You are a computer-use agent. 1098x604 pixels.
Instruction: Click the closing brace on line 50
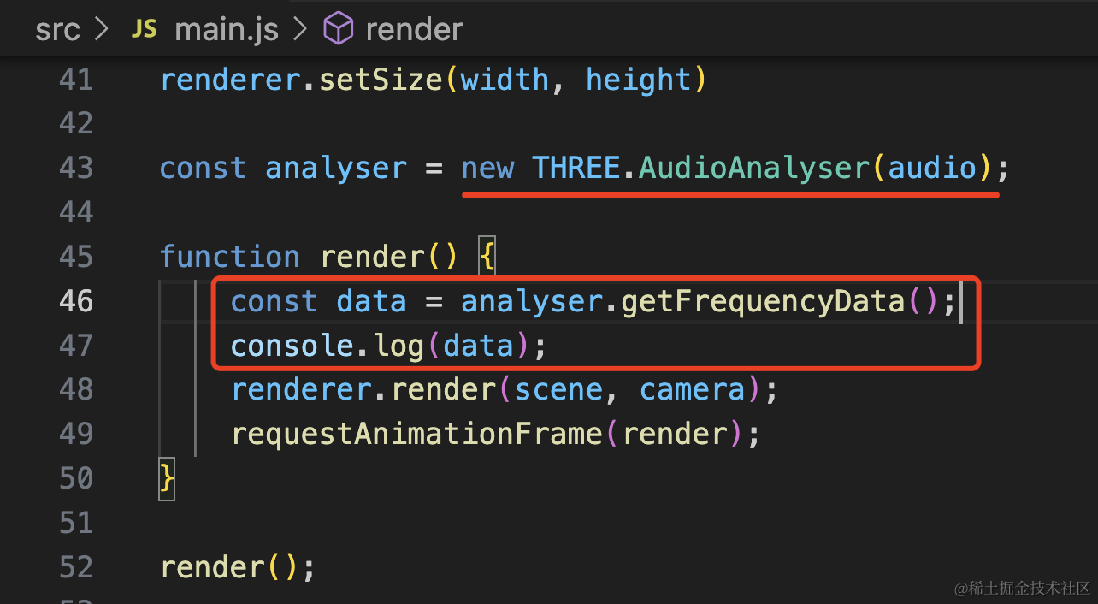tap(168, 478)
